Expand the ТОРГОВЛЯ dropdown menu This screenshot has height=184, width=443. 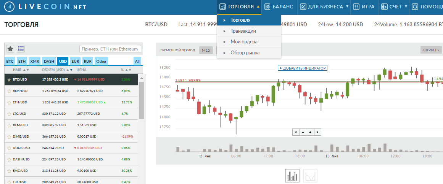[x=240, y=7]
